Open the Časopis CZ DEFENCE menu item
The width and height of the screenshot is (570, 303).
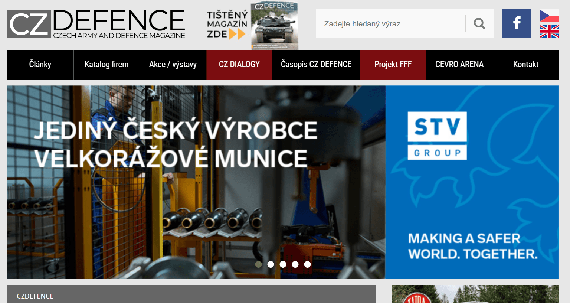coord(316,65)
